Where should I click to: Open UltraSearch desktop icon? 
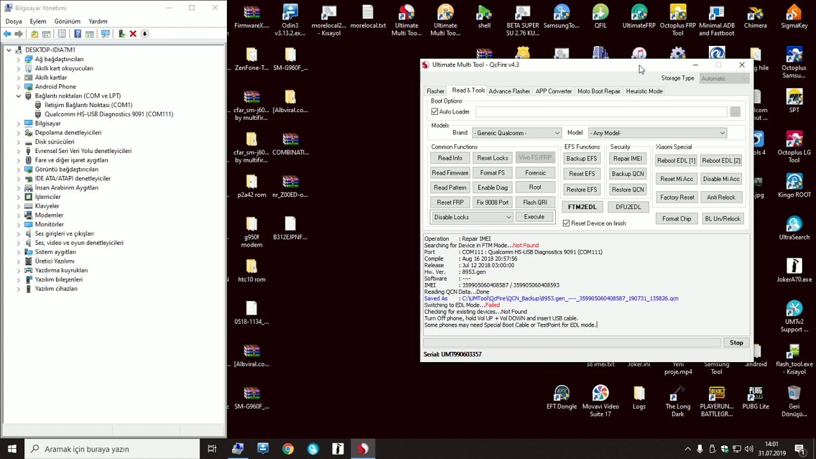click(x=794, y=228)
